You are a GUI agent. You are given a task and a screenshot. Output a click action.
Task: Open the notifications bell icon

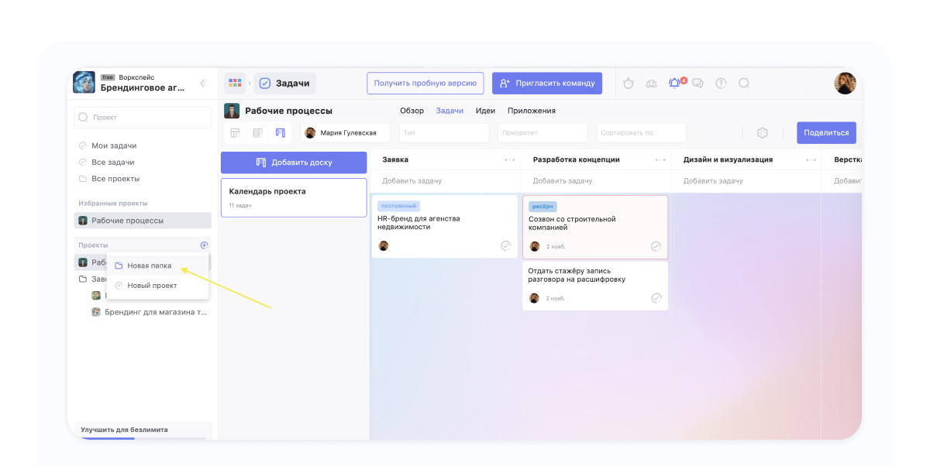click(x=675, y=84)
